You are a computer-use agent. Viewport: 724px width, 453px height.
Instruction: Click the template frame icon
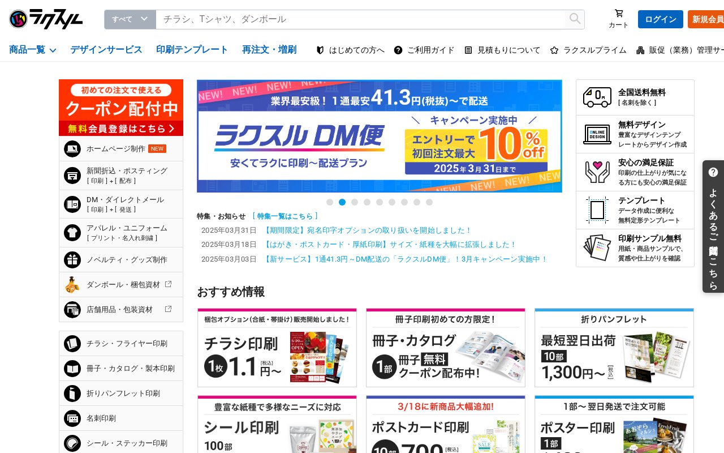coord(597,210)
